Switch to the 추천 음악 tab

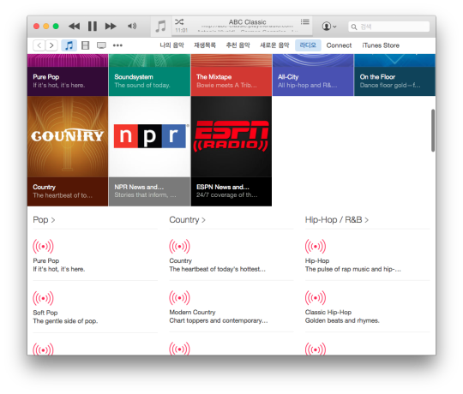(238, 45)
